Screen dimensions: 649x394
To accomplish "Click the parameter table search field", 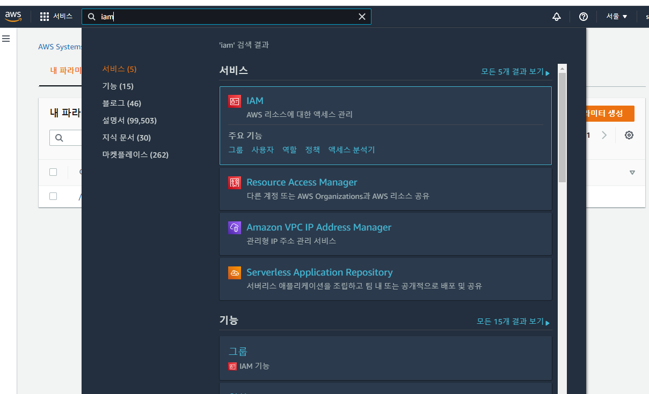I will (x=65, y=138).
